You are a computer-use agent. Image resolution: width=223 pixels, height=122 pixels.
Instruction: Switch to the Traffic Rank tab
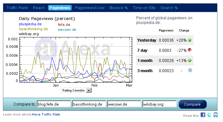coord(17,8)
